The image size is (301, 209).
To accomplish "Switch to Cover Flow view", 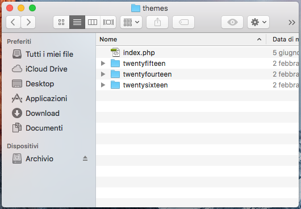I will (108, 22).
